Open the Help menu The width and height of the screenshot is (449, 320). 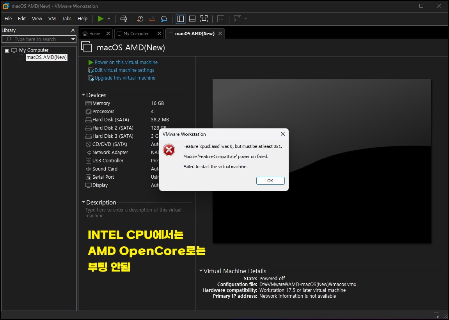click(82, 19)
